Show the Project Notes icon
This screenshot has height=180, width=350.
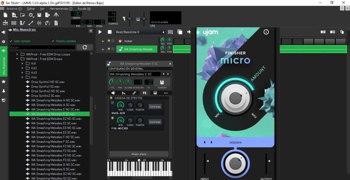coord(56,23)
